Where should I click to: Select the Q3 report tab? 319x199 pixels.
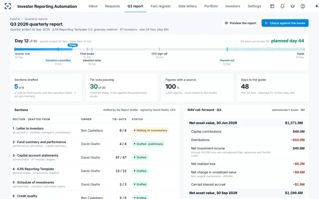135,6
